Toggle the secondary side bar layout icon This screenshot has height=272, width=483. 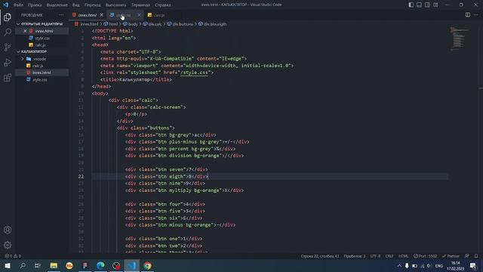427,5
